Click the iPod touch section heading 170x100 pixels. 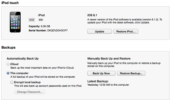(10, 3)
